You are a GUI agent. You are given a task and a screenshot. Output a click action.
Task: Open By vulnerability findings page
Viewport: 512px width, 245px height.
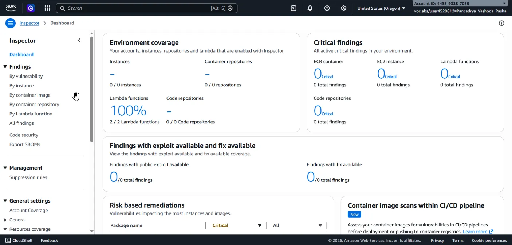point(26,76)
